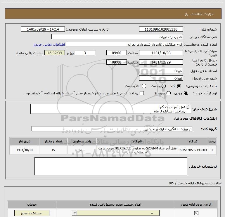The width and height of the screenshot is (225, 217).
Task: Click the اعلام وضعیت مجوز column header
Action: pos(115,204)
